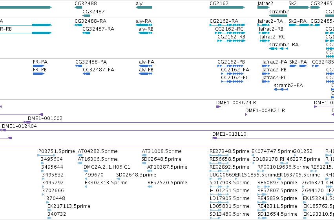Open the Sk2 gene label

point(293,4)
